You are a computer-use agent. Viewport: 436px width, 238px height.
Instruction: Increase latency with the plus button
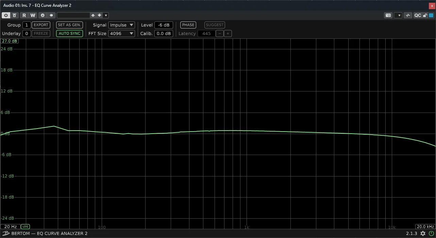pyautogui.click(x=228, y=33)
